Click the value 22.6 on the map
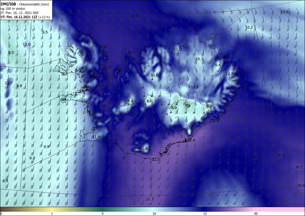Image resolution: width=305 pixels, height=216 pixels. (x=191, y=140)
